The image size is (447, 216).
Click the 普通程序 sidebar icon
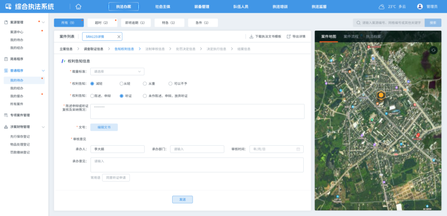click(x=6, y=71)
